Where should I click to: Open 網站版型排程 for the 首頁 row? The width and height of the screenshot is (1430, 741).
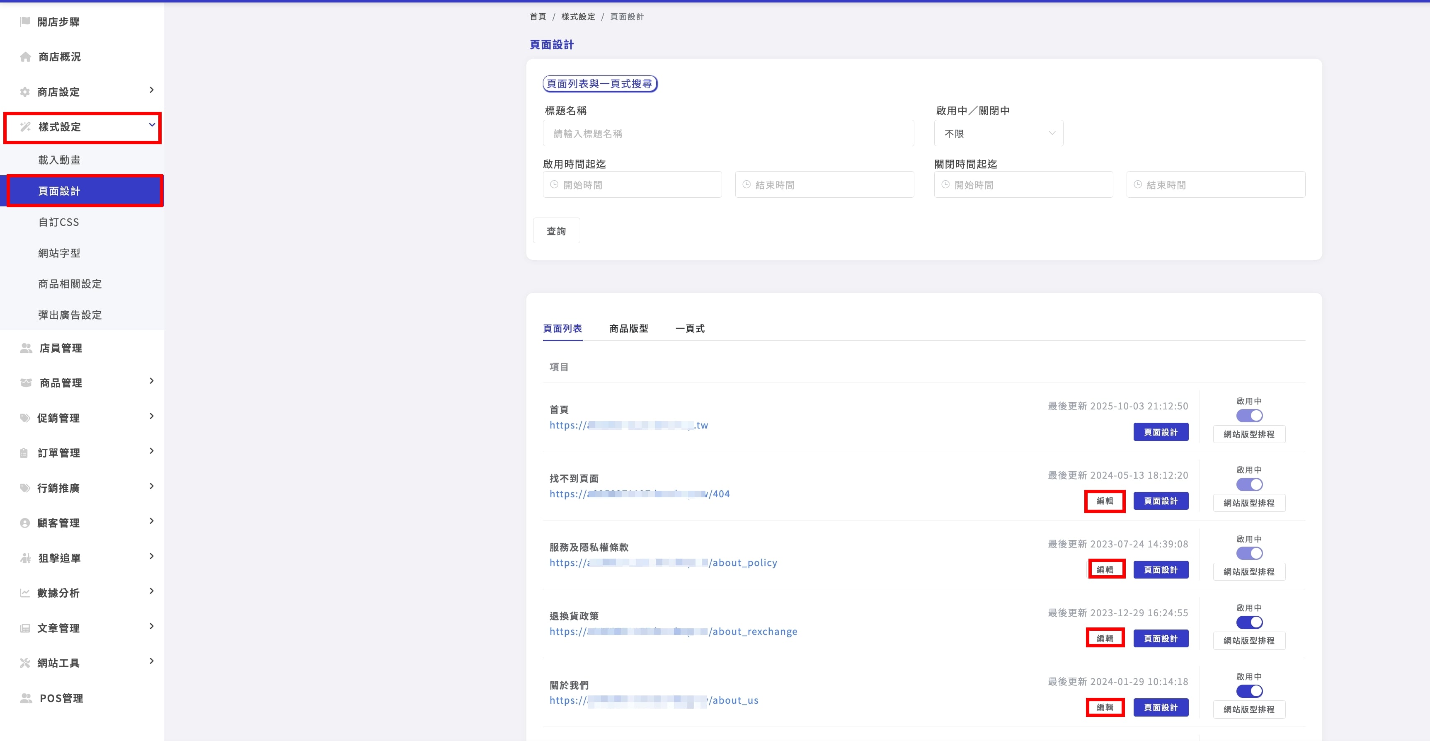[x=1248, y=434]
